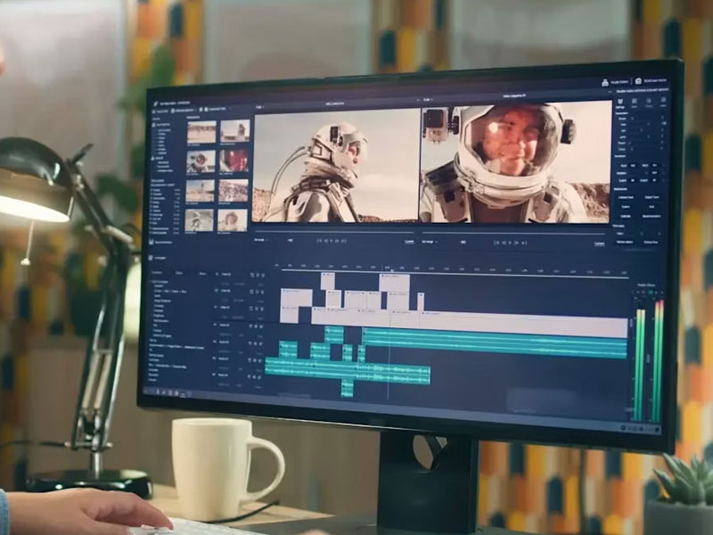The width and height of the screenshot is (713, 535).
Task: Click the underlined link under left preview
Action: coord(409,242)
